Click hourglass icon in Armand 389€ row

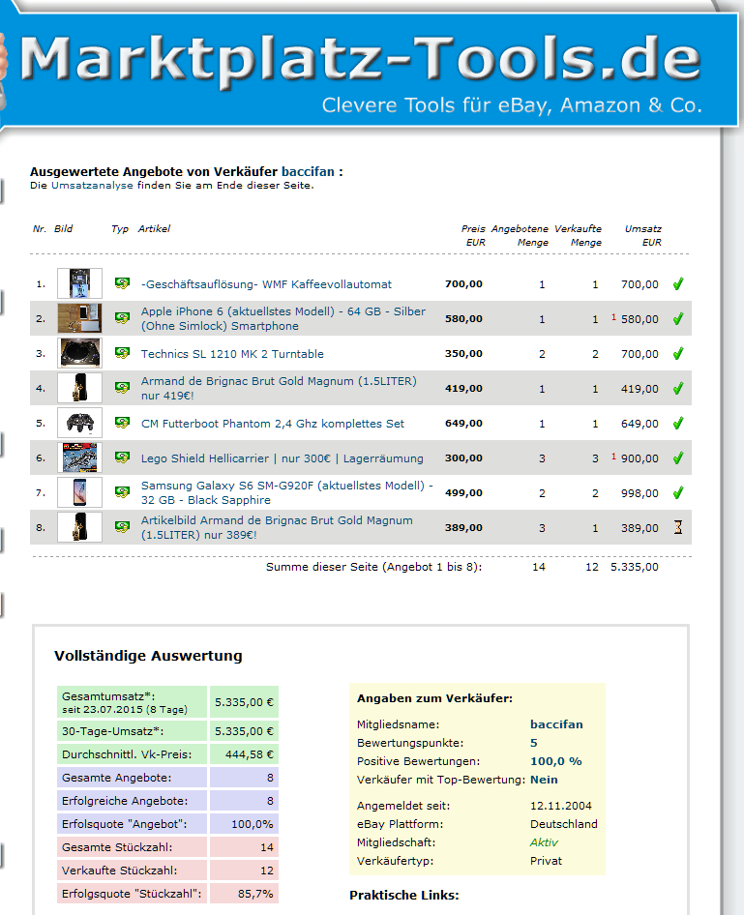coord(678,527)
